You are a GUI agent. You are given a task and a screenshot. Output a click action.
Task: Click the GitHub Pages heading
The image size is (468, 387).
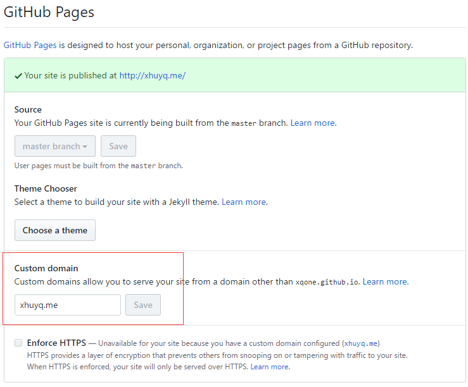49,13
